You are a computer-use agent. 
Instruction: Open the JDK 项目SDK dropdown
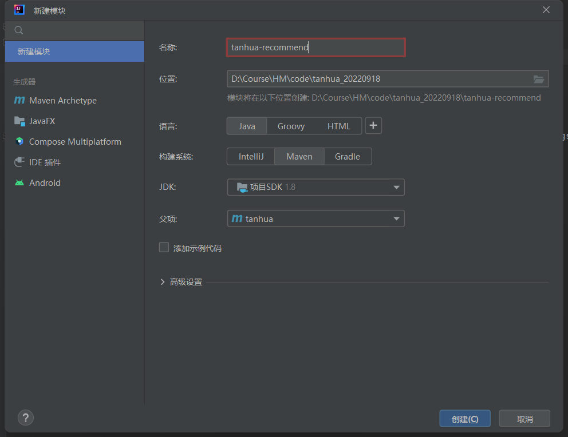point(315,187)
